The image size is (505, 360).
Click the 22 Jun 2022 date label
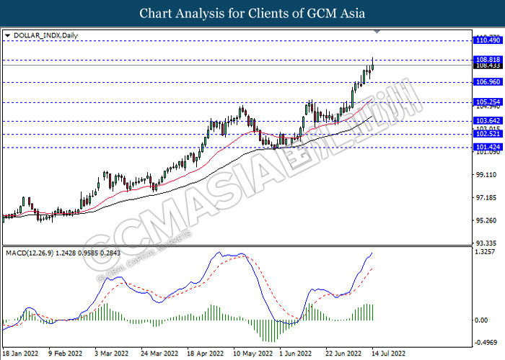(343, 354)
